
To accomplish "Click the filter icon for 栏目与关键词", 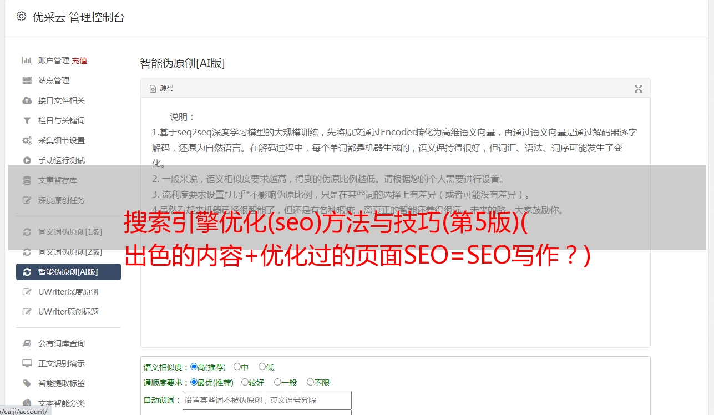I will point(27,120).
